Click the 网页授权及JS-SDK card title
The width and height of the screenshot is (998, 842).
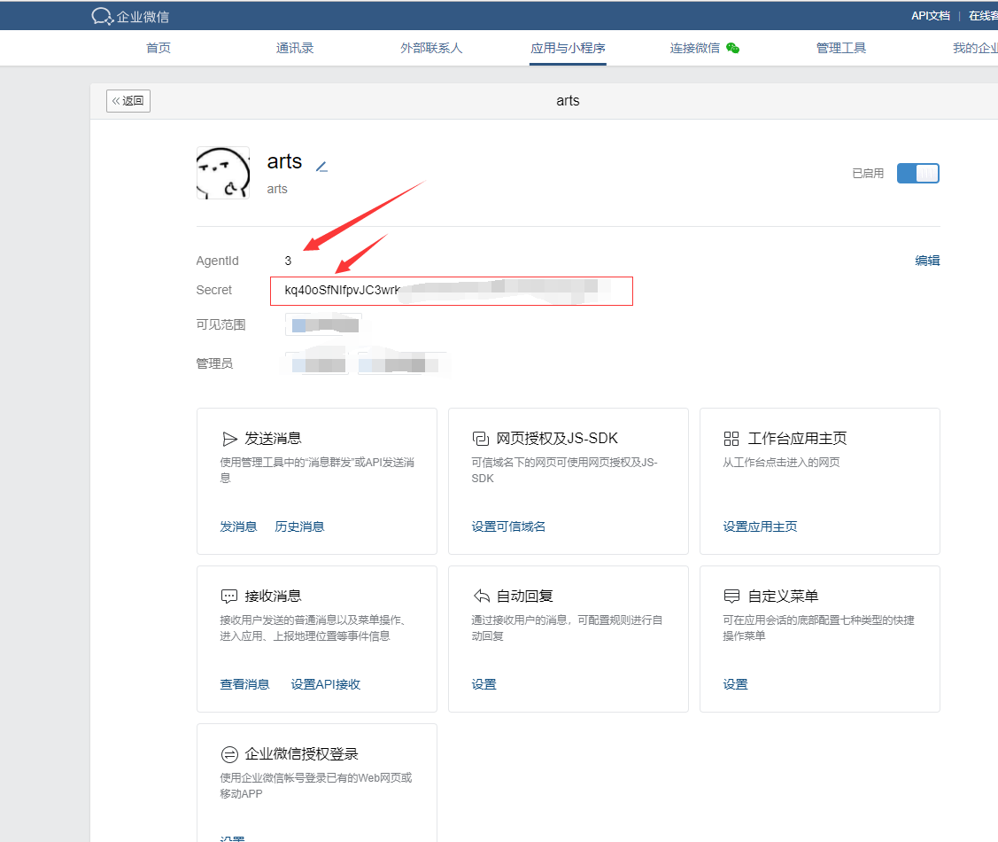pos(557,438)
